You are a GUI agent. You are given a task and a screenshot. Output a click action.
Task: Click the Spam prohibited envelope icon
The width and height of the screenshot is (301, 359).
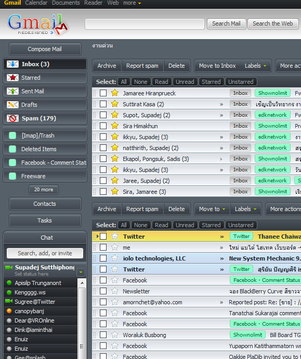(12, 118)
